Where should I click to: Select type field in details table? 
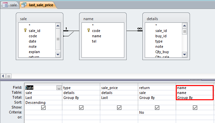[159, 41]
